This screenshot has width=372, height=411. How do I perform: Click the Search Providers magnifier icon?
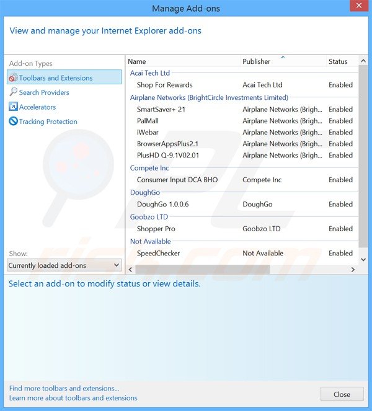(13, 92)
